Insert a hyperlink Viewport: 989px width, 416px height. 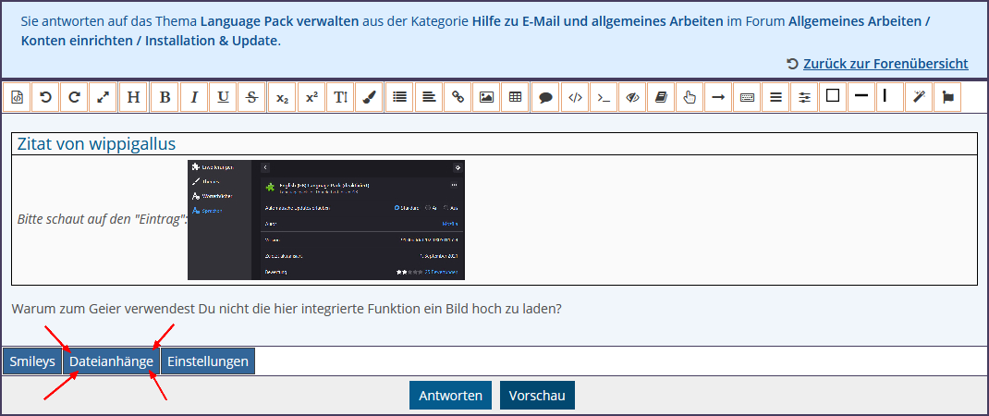458,97
